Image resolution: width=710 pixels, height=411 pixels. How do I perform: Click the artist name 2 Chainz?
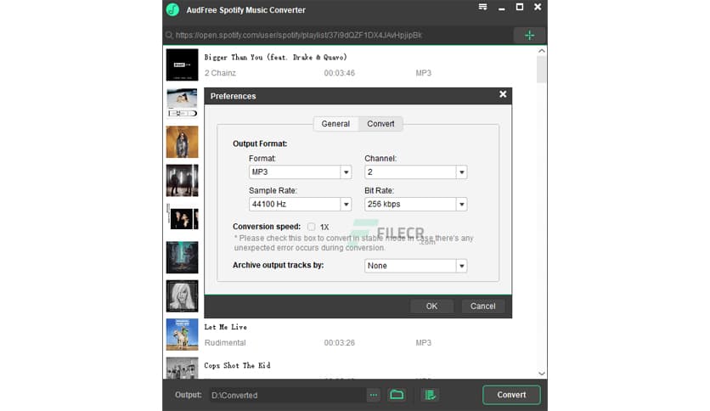click(220, 73)
